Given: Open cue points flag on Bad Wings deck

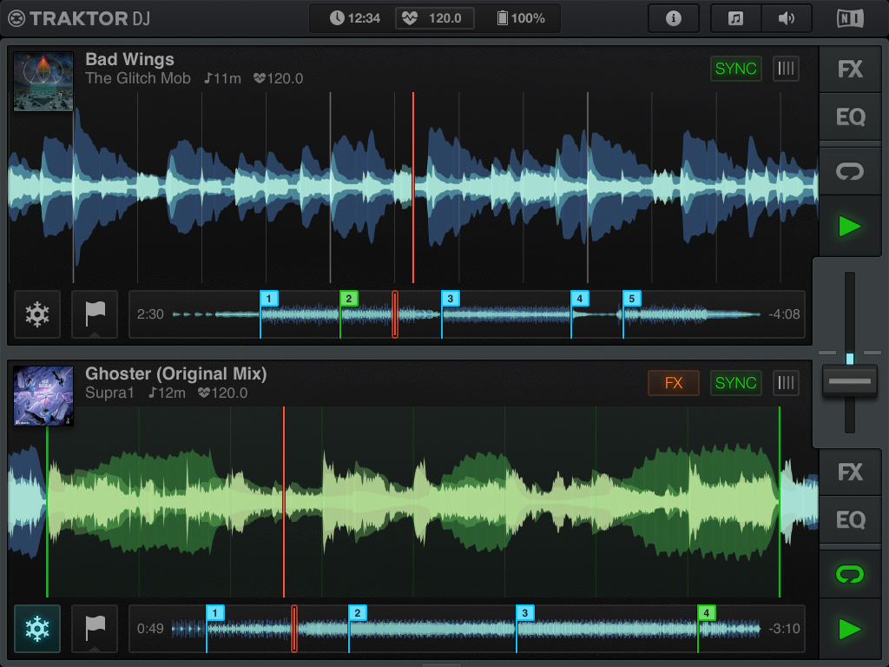Looking at the screenshot, I should (94, 314).
